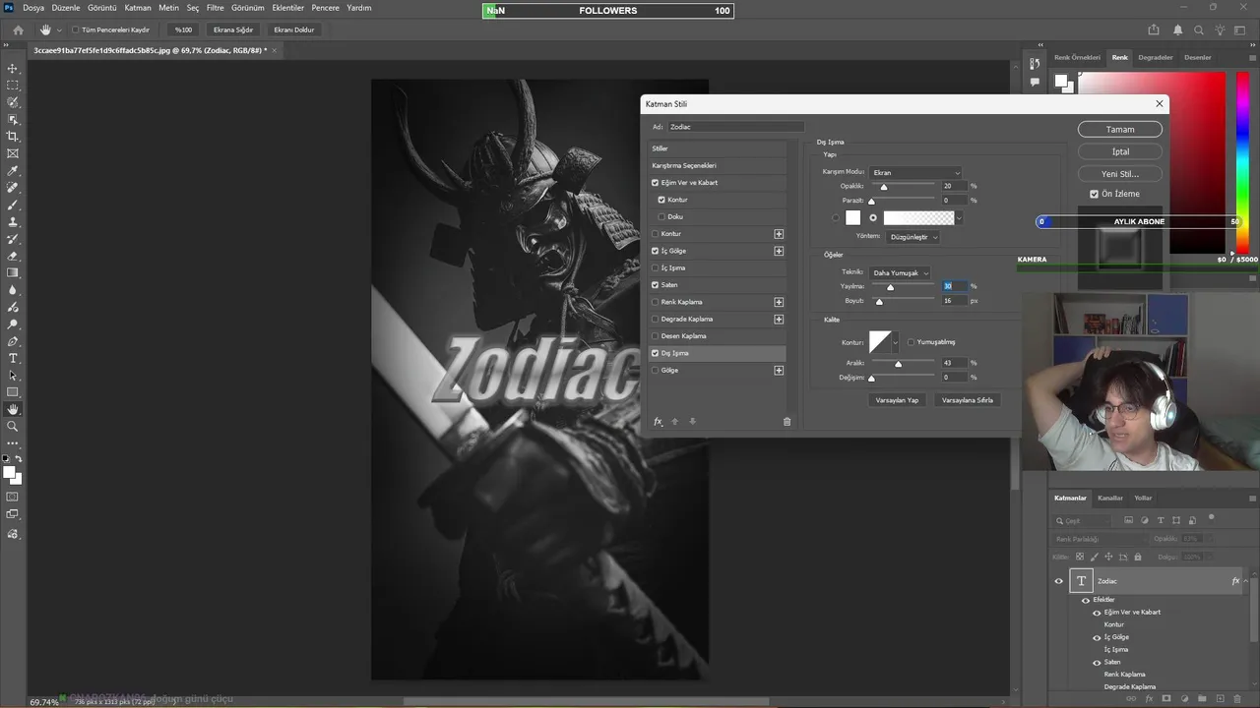Toggle Eğim Ver ve Kabart checkbox
Image resolution: width=1260 pixels, height=708 pixels.
pos(656,183)
